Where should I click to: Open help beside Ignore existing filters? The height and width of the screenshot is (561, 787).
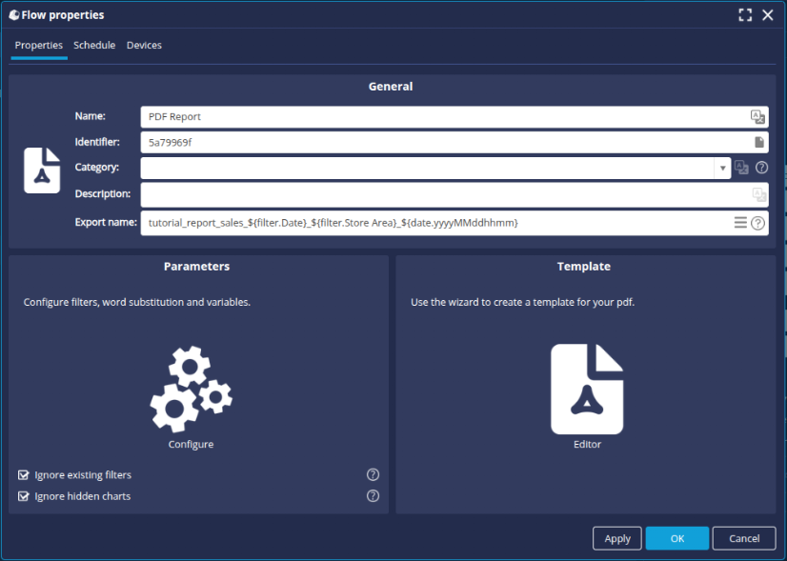[x=373, y=473]
